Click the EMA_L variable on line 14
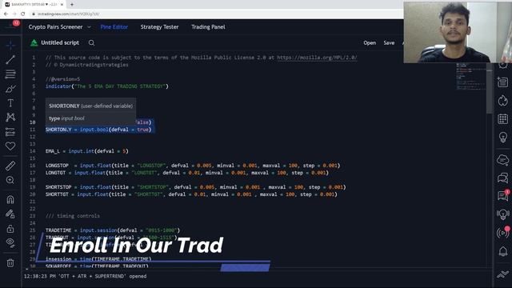 click(x=53, y=151)
